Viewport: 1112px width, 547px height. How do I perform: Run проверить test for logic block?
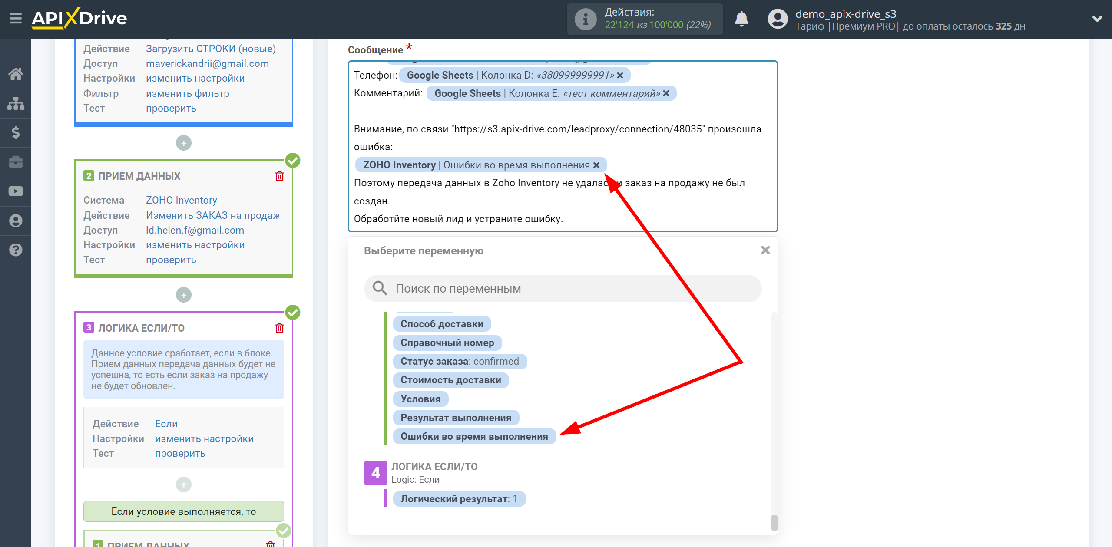pos(180,453)
